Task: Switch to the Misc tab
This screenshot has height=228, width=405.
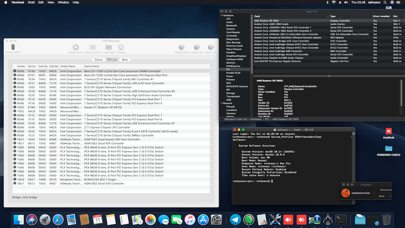Action: (124, 60)
